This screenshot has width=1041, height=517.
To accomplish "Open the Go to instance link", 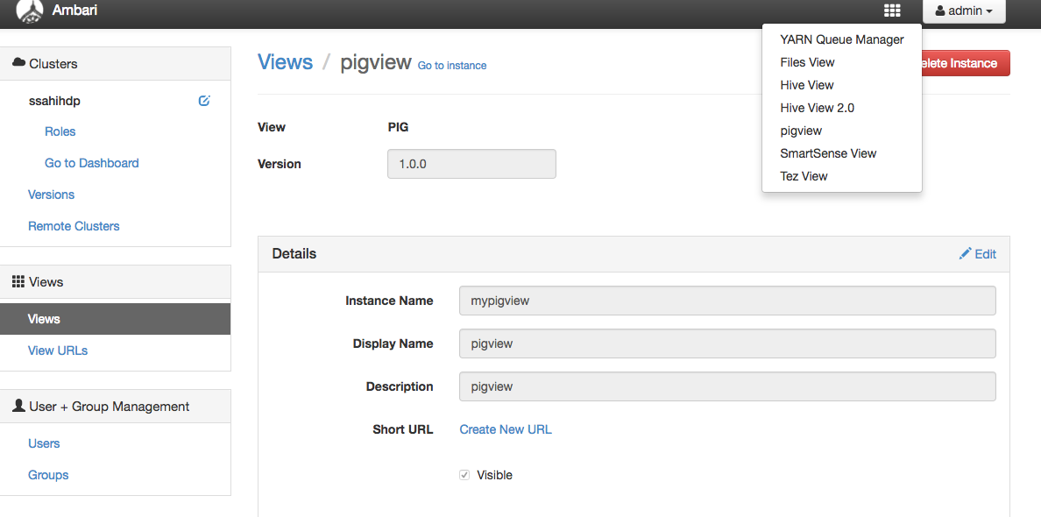I will (x=451, y=66).
